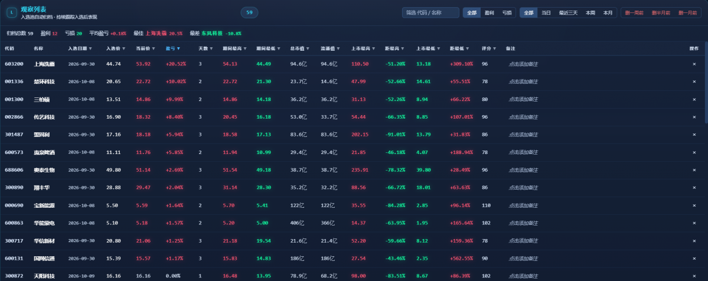Remove row 600863 with its × icon
This screenshot has height=281, width=708.
coord(694,223)
